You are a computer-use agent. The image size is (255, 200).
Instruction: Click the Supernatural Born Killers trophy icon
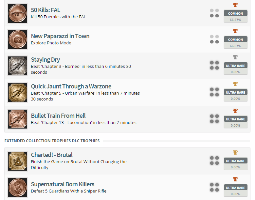[17, 188]
